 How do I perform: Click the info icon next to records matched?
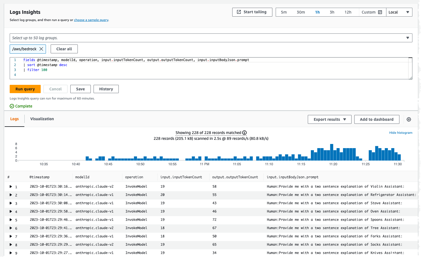pos(244,133)
